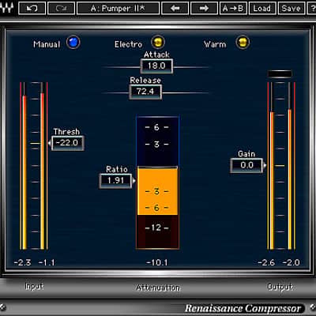Toggle the Electro behavior button
This screenshot has height=316, width=316.
point(158,43)
